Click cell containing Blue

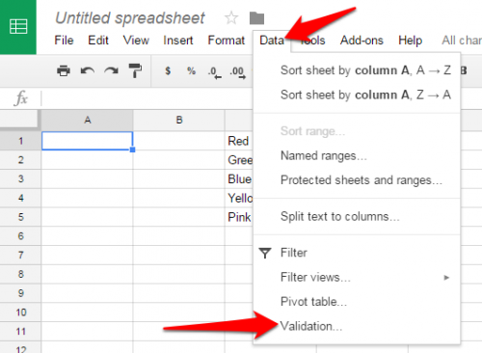(x=239, y=178)
